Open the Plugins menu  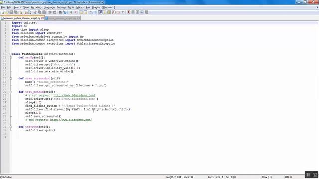(x=96, y=7)
